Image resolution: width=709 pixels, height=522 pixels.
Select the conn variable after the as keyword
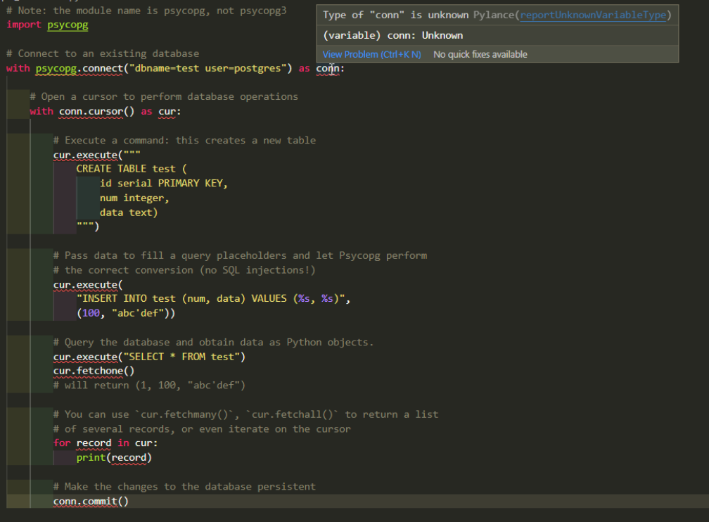coord(327,68)
